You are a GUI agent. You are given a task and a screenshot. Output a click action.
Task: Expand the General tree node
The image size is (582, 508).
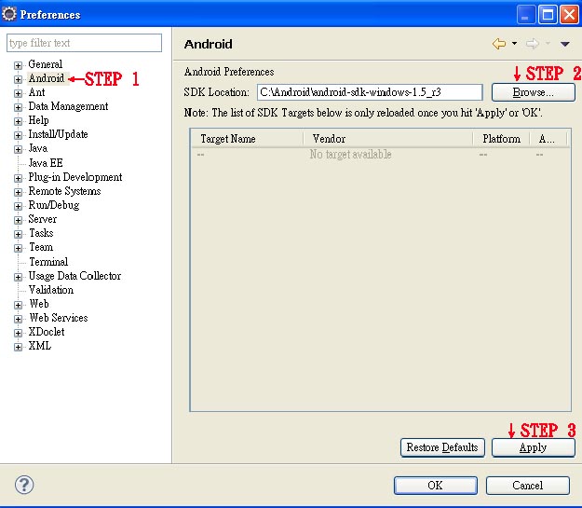[x=18, y=65]
